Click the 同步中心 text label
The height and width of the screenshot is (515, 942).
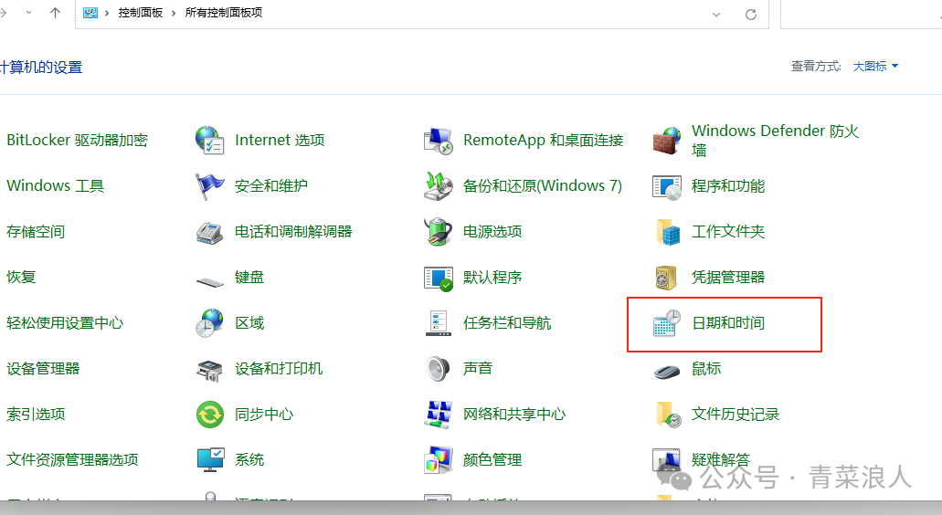264,415
